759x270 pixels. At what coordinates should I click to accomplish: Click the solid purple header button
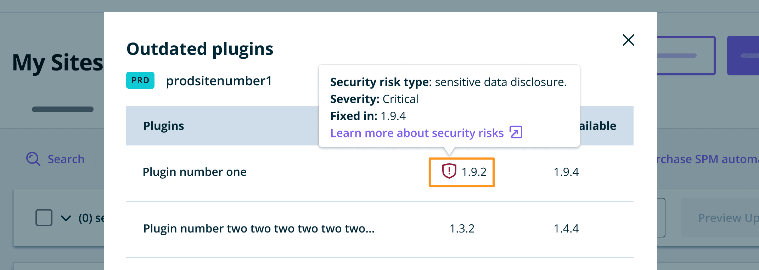743,56
